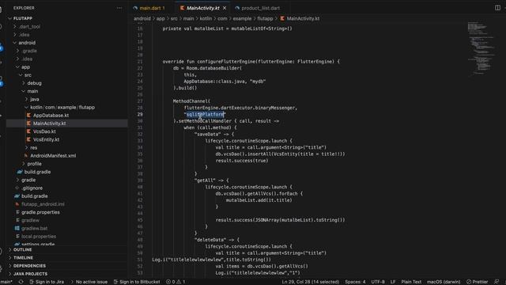Click Prettier status bar item
This screenshot has width=506, height=285.
click(x=477, y=282)
